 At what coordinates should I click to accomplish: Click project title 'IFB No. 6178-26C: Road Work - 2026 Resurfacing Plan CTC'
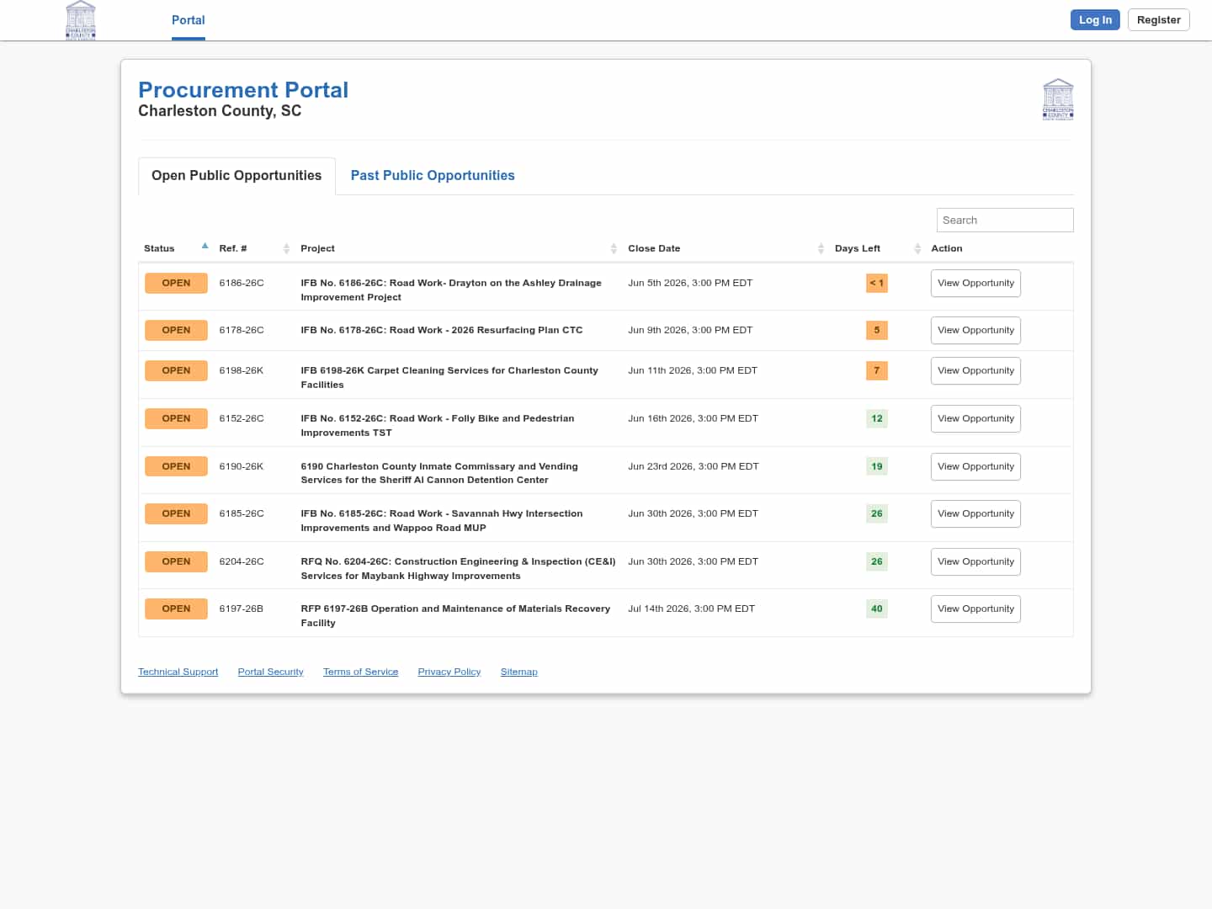pyautogui.click(x=441, y=330)
